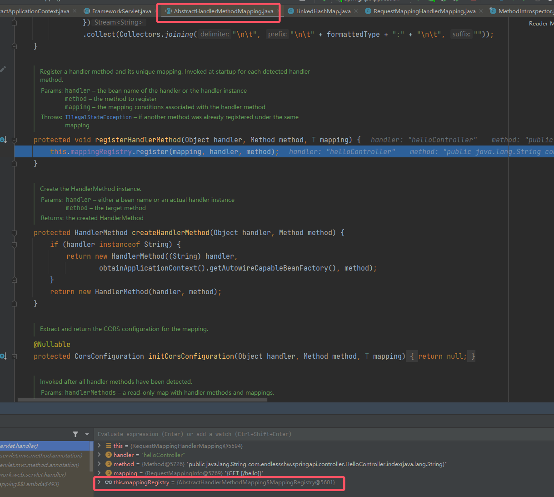
Task: Select the 'work.web.servlet.handler)' stack frame
Action: point(45,474)
